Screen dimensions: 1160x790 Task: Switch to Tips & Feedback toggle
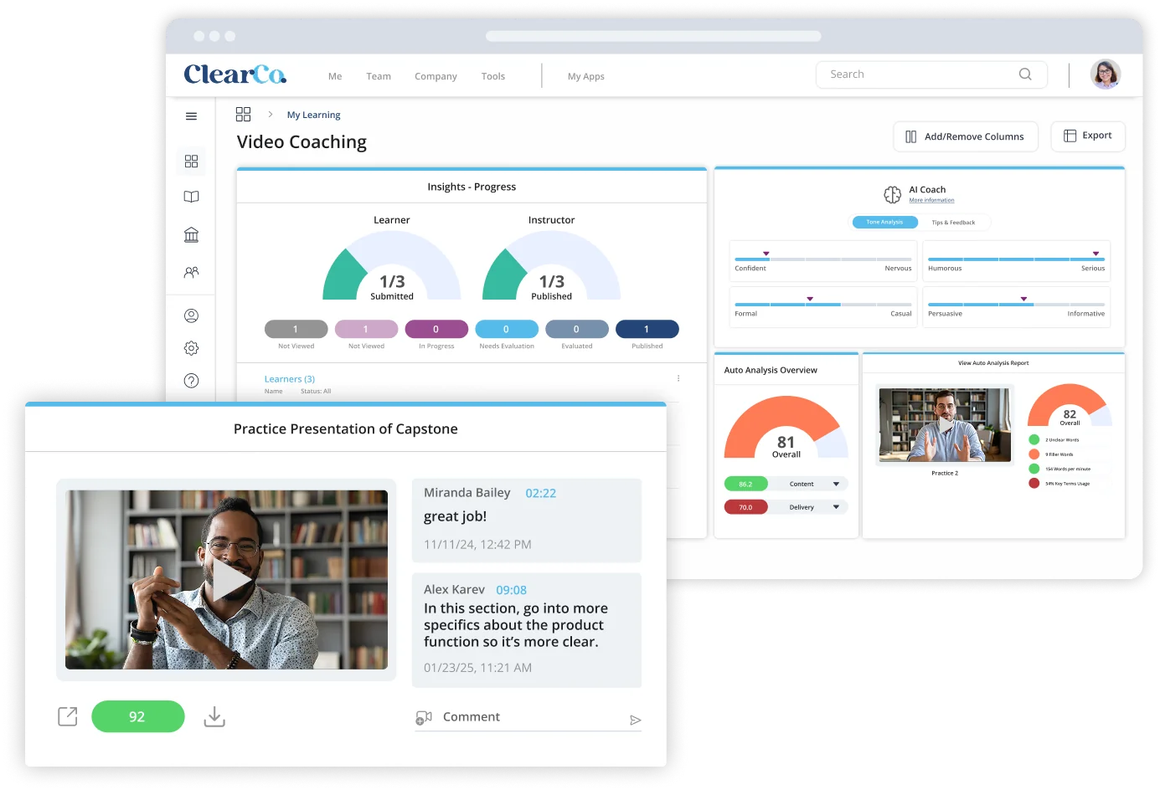point(953,223)
